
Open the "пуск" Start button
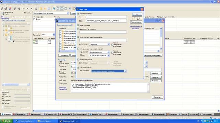pos(7,121)
